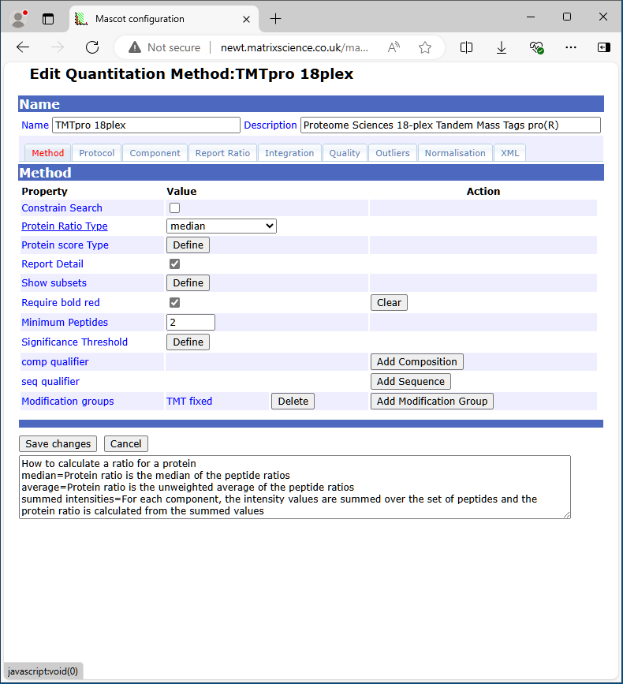Maximize the browser window

pos(567,17)
